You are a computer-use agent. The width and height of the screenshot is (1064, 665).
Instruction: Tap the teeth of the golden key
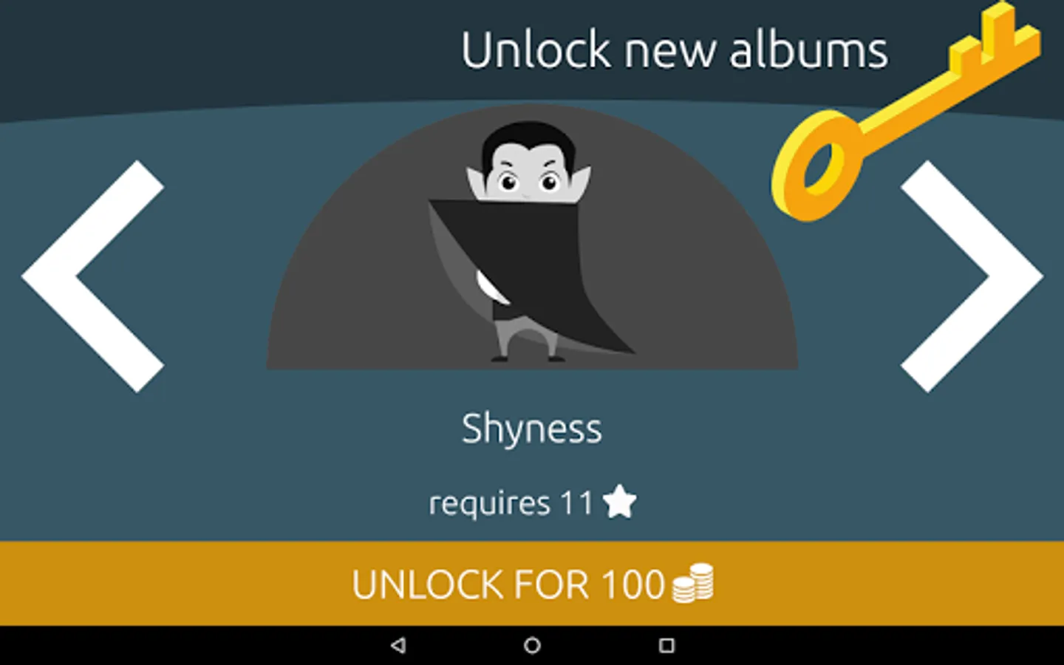coord(994,37)
